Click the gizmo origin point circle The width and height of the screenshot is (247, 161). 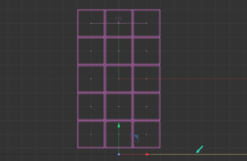click(119, 154)
